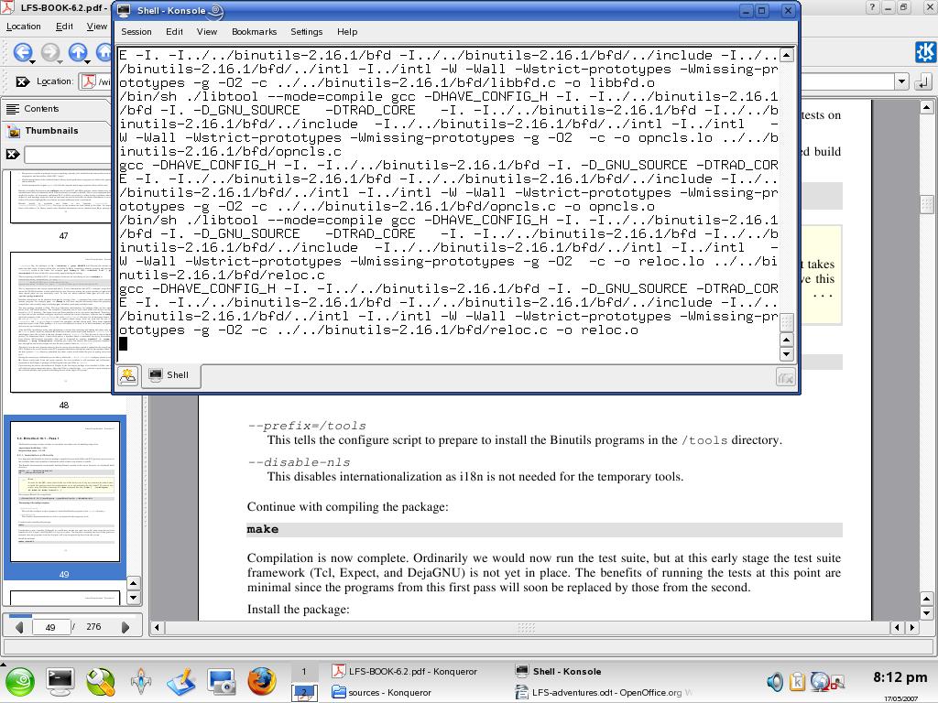The height and width of the screenshot is (703, 938).
Task: Launch Firefox from the panel
Action: click(x=261, y=681)
